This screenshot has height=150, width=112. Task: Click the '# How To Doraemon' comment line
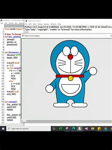point(13,34)
